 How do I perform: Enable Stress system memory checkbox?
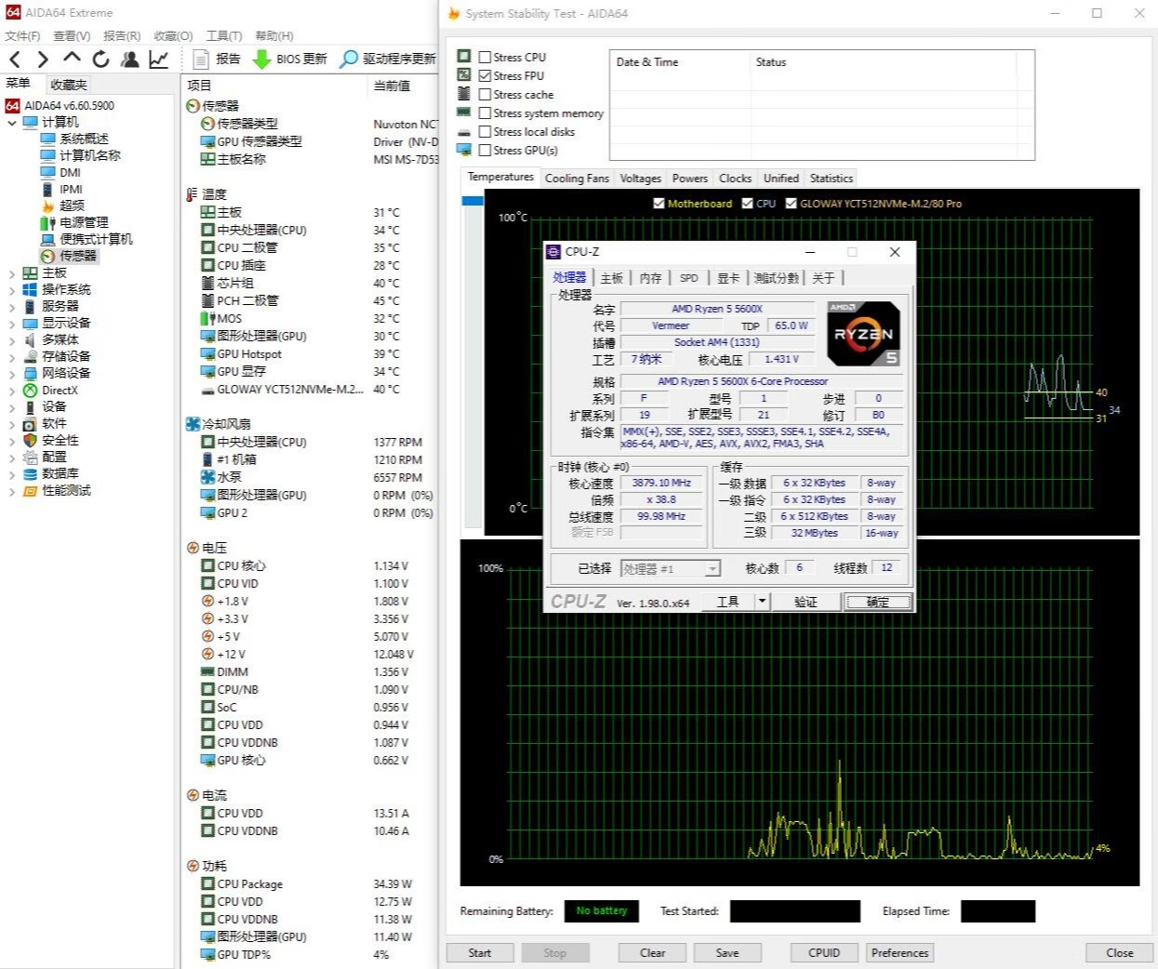click(485, 113)
